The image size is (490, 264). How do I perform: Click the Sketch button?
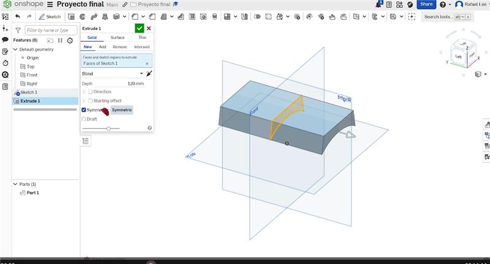click(x=50, y=16)
